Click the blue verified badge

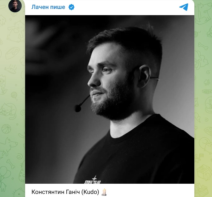click(71, 7)
